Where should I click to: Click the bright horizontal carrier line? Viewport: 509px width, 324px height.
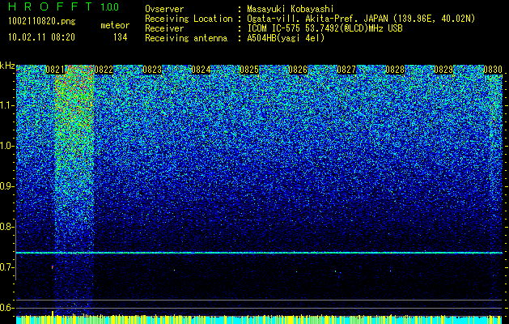pos(259,253)
